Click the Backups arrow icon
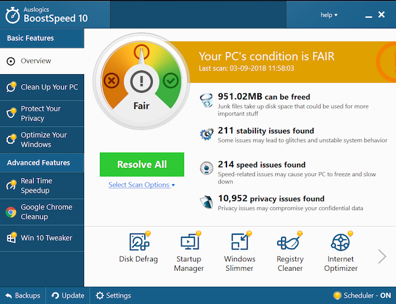This screenshot has width=396, height=304. point(9,296)
